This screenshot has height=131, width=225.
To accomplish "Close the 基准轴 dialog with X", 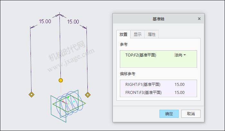I will pos(199,19).
